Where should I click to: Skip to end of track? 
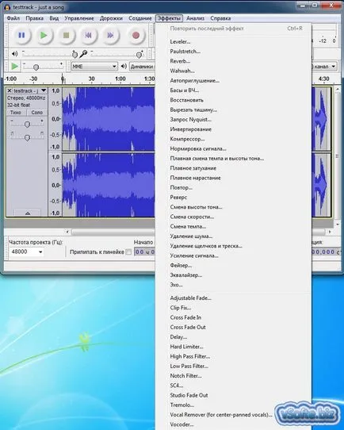tap(110, 36)
